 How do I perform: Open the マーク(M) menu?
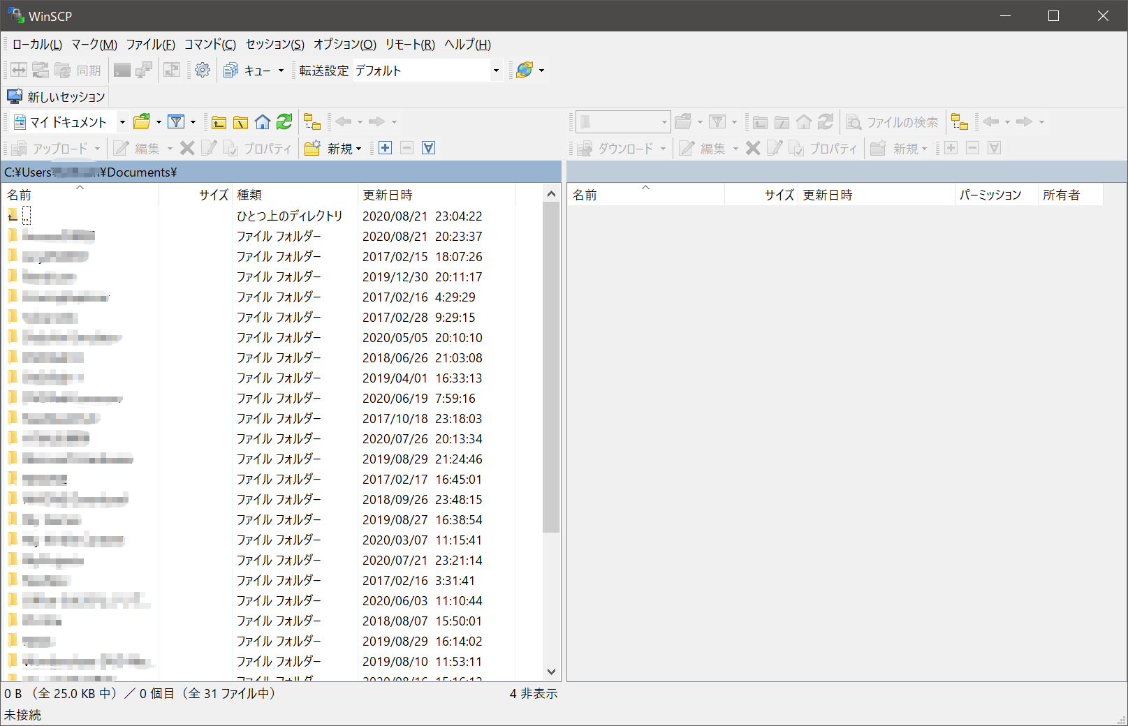tap(94, 45)
